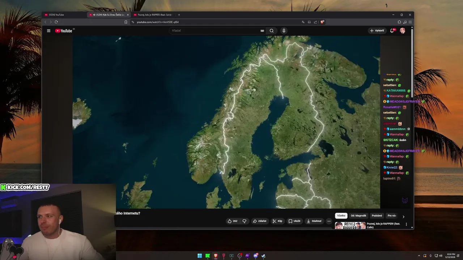Viewport: 463px width, 260px height.
Task: Open Brave main menu
Action: (410, 22)
